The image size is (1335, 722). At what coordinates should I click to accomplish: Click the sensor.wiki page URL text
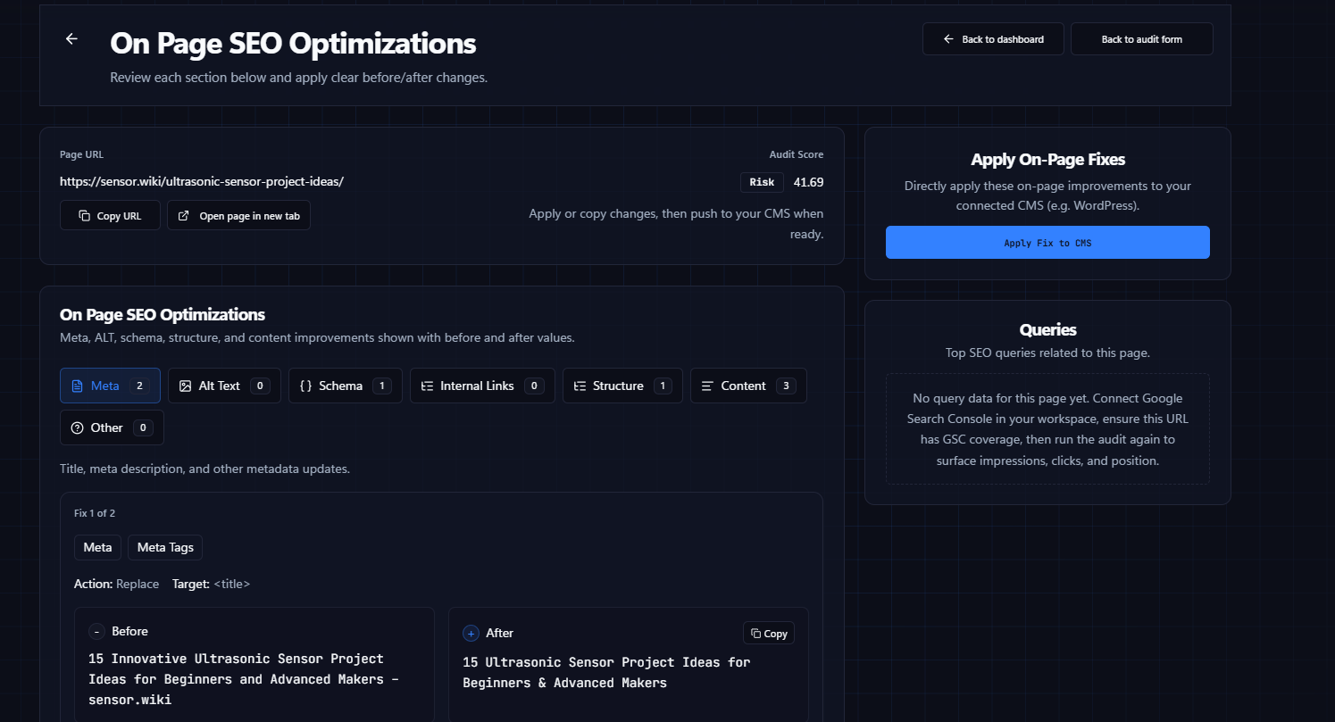point(202,181)
